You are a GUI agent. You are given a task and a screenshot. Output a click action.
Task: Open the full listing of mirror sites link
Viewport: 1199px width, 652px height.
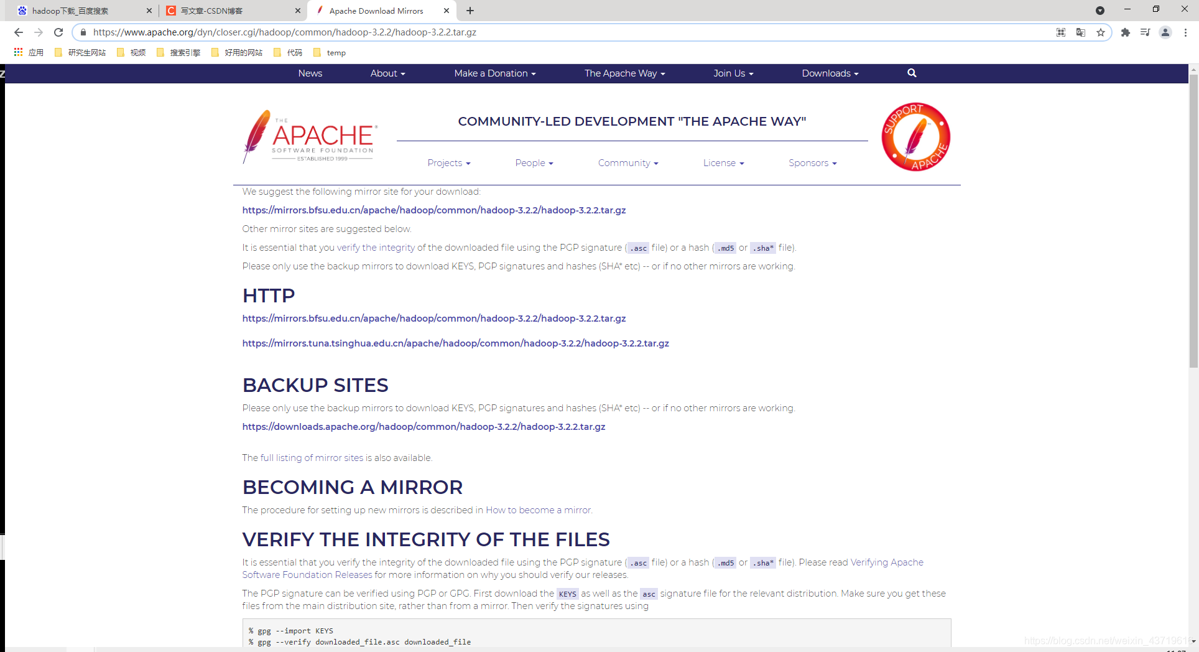pos(312,458)
